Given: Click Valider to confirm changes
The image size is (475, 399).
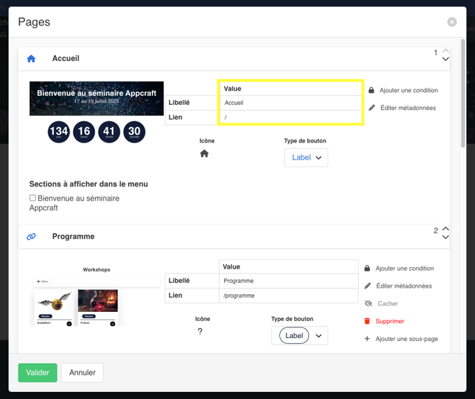Looking at the screenshot, I should click(38, 373).
